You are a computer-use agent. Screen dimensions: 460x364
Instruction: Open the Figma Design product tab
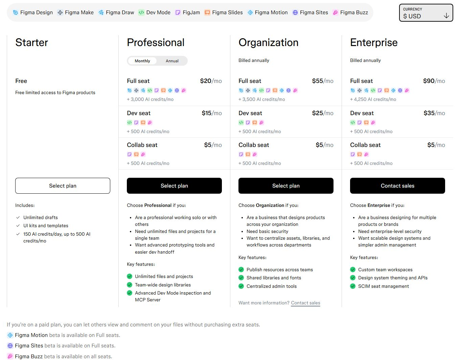[x=33, y=13]
